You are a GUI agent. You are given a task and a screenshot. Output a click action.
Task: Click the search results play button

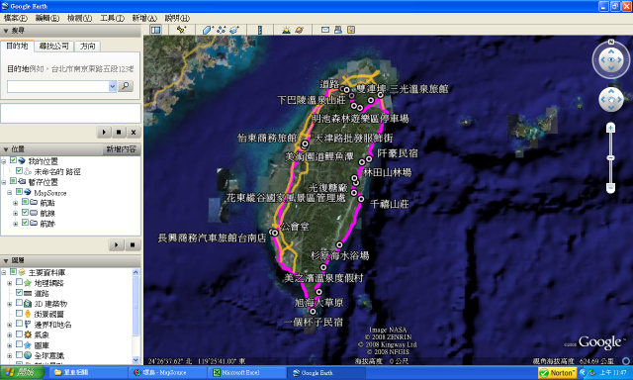104,132
